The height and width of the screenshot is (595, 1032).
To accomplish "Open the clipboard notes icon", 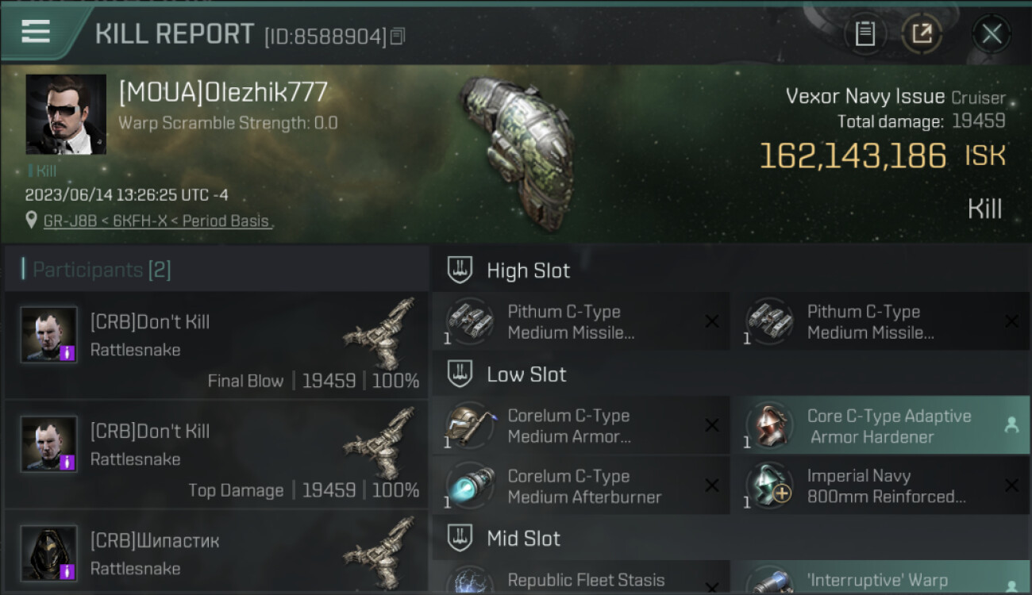I will click(864, 34).
